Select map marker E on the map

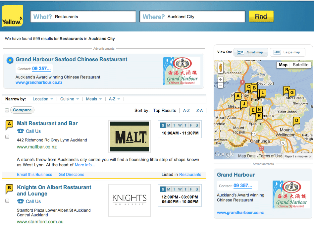pos(253,110)
